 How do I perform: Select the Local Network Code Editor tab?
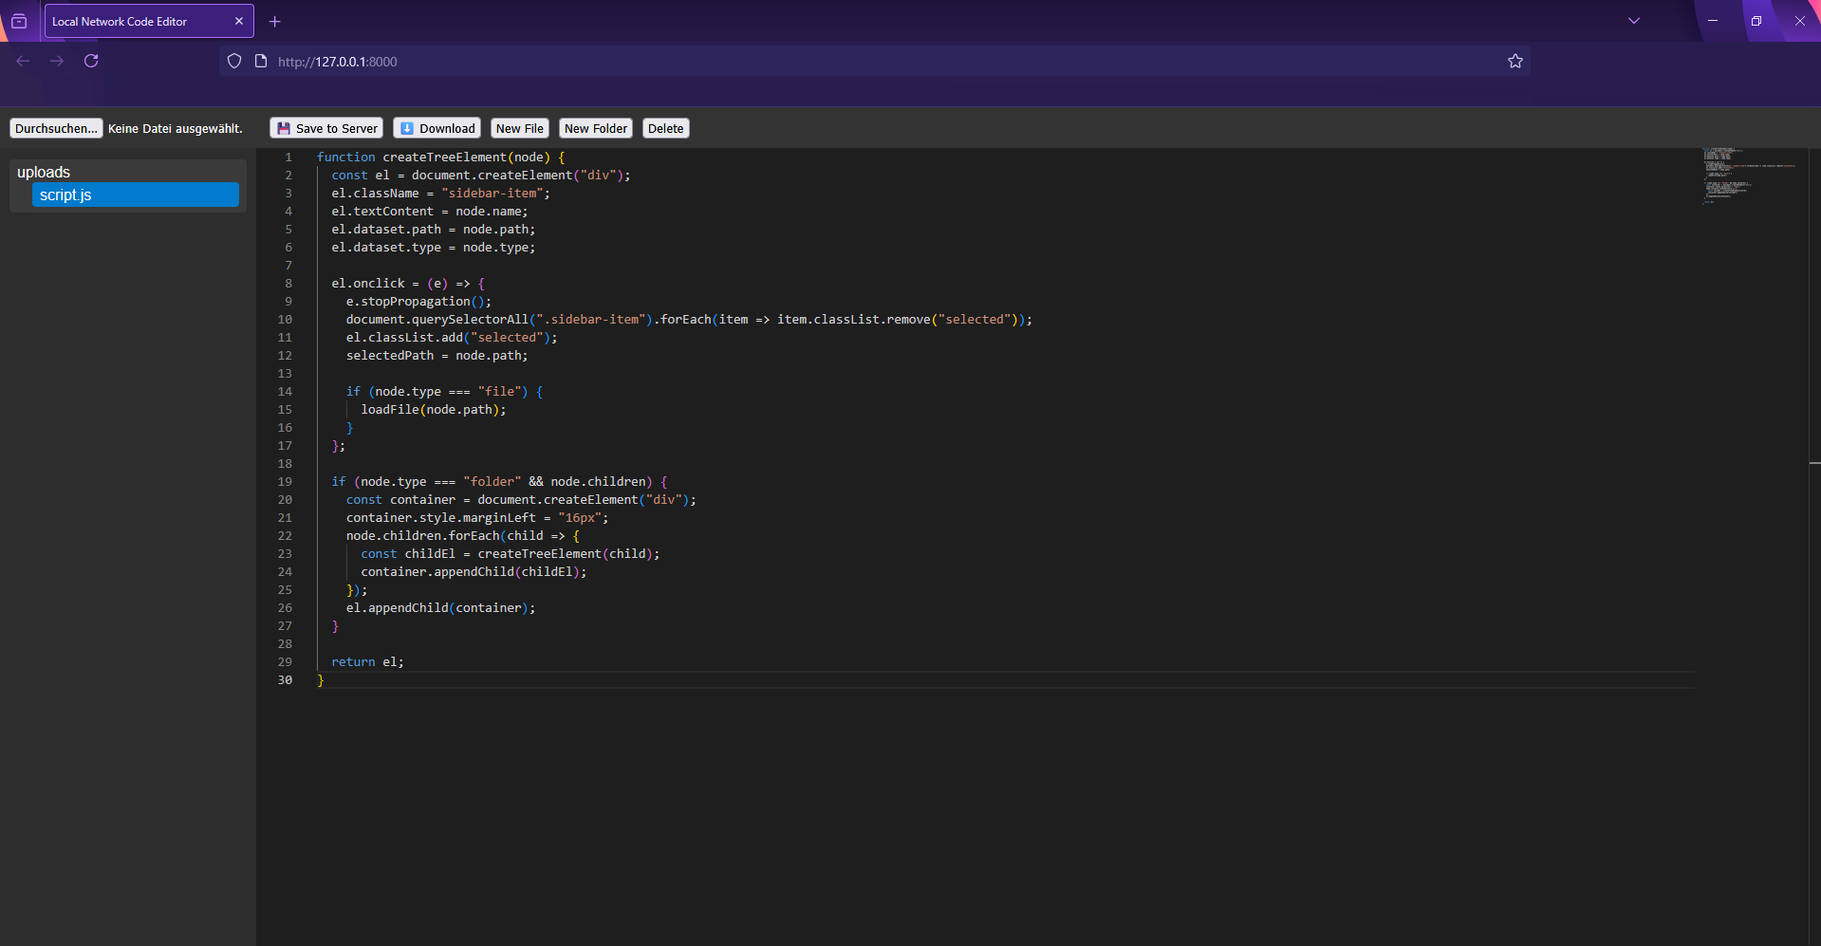pyautogui.click(x=149, y=21)
